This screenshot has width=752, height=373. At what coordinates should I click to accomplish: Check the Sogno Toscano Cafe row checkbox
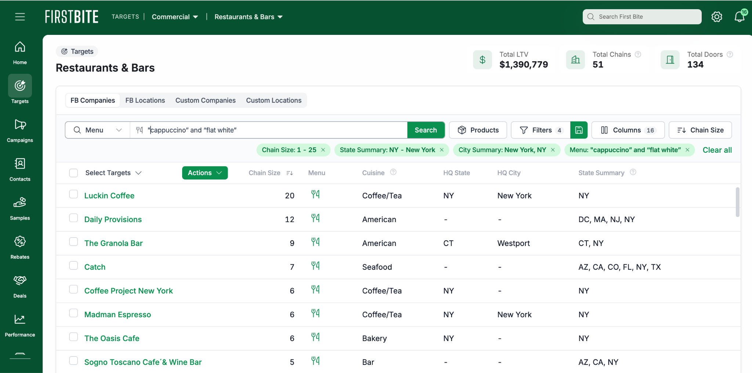[x=73, y=361]
